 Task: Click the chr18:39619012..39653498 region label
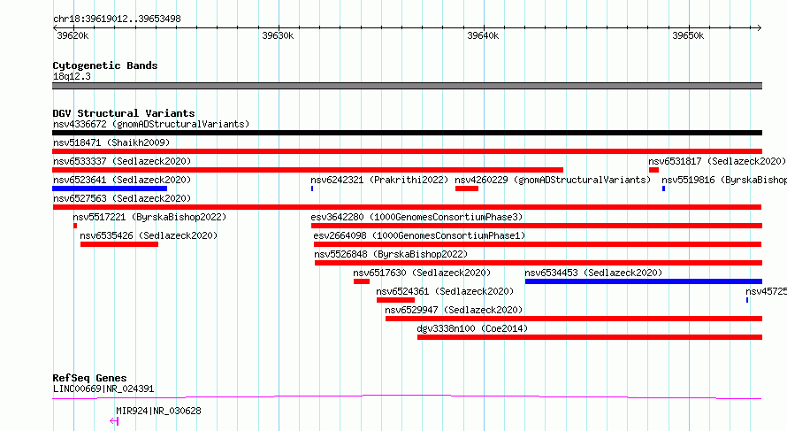117,19
